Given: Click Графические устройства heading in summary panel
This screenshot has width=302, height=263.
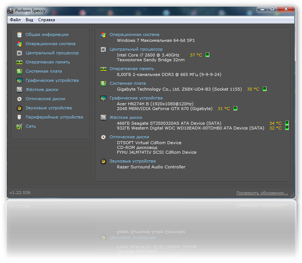Looking at the screenshot, I should [136, 98].
